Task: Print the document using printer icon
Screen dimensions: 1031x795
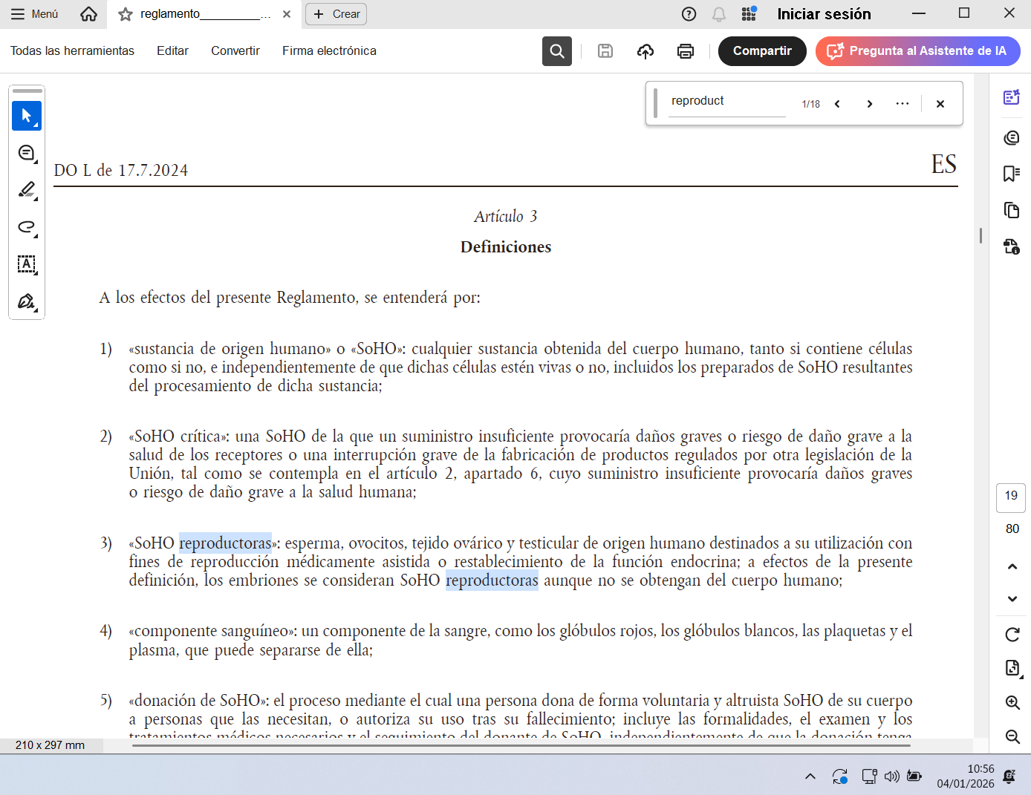Action: [686, 51]
